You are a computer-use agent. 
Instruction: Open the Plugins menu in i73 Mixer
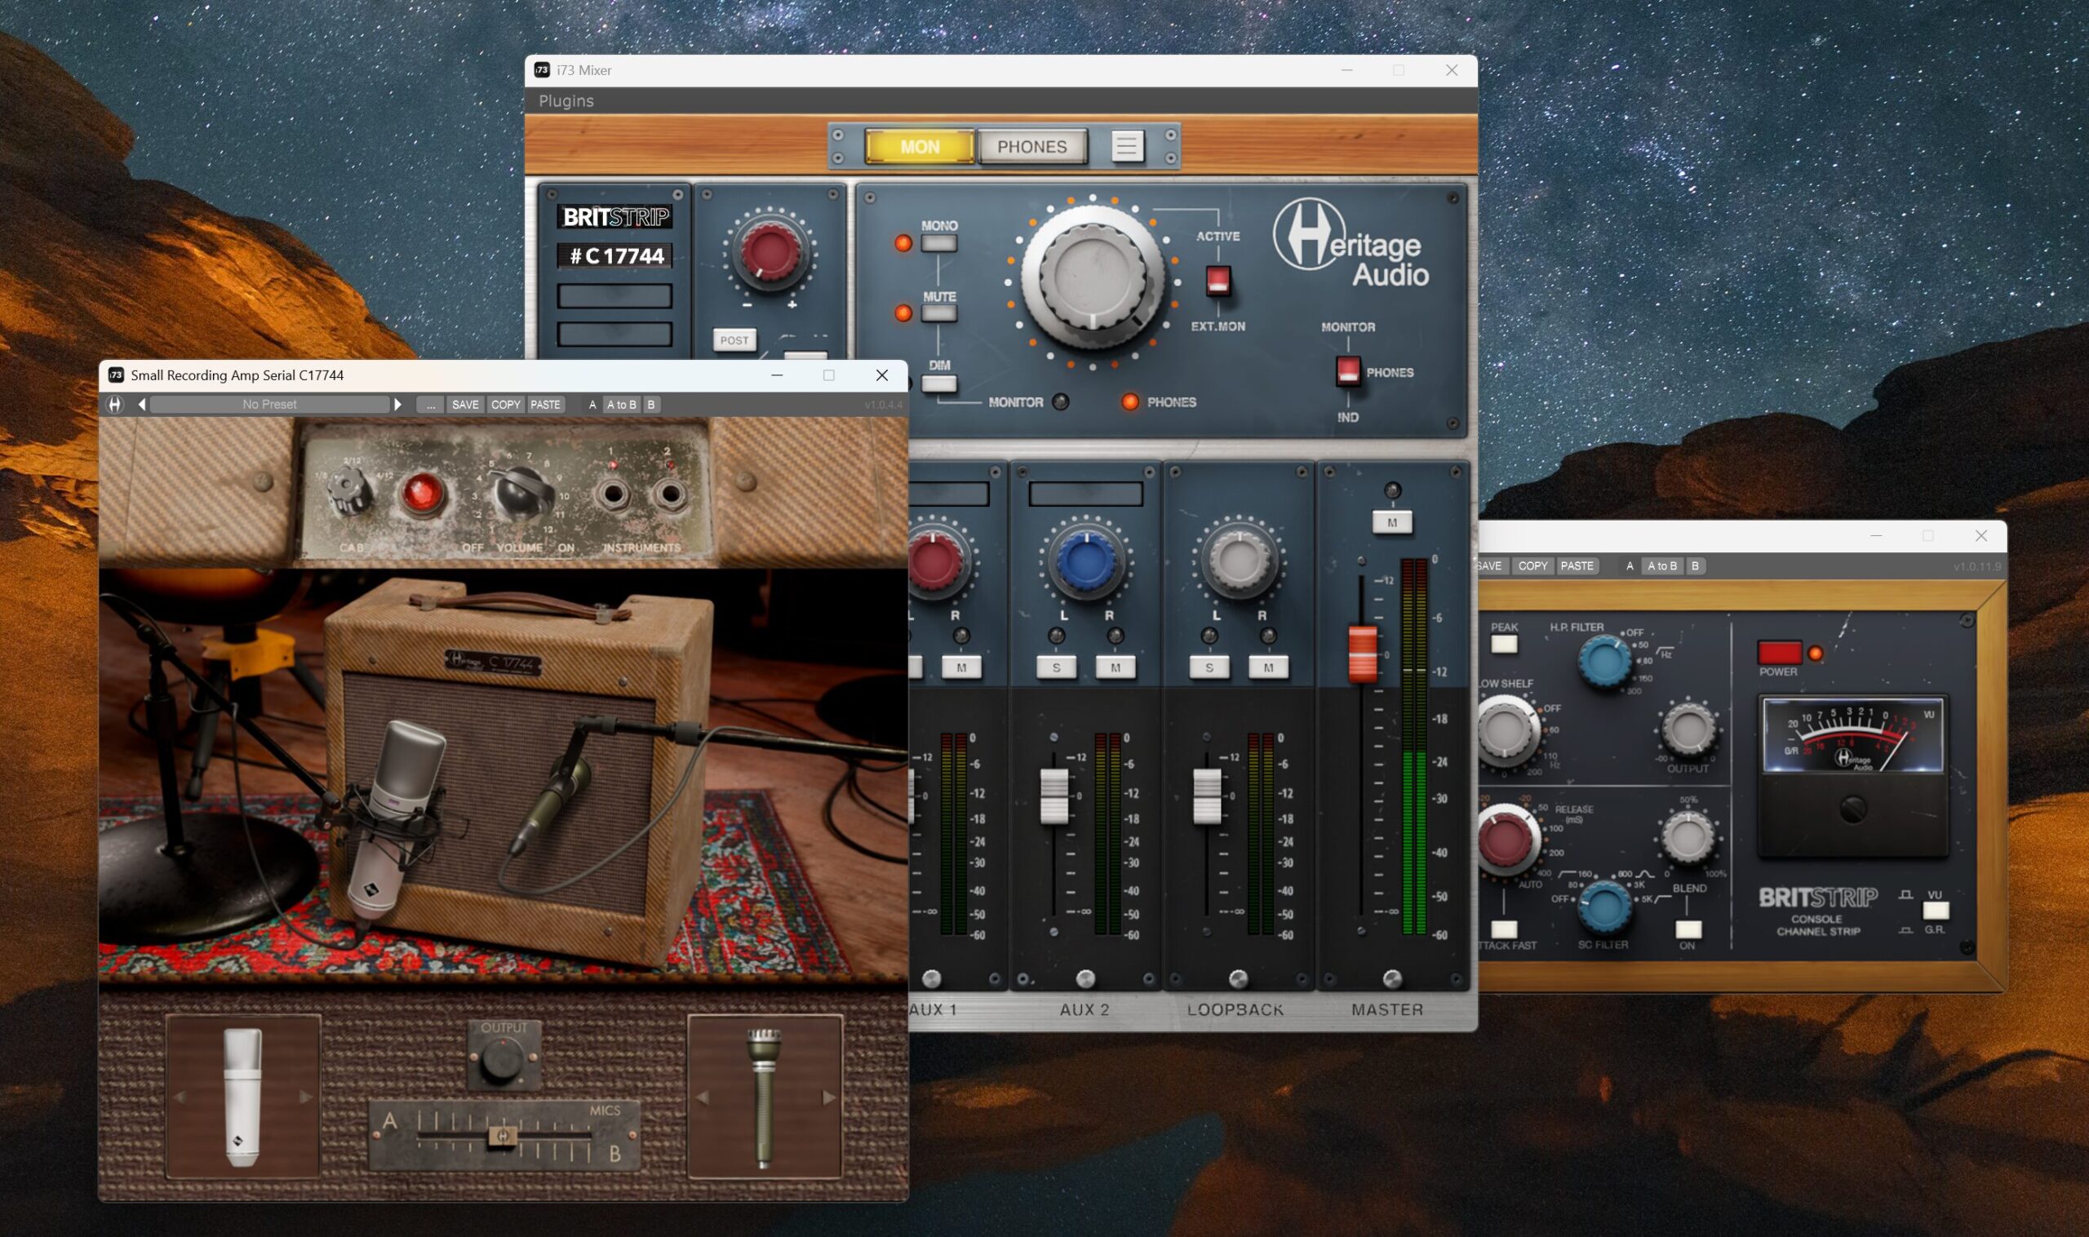566,101
